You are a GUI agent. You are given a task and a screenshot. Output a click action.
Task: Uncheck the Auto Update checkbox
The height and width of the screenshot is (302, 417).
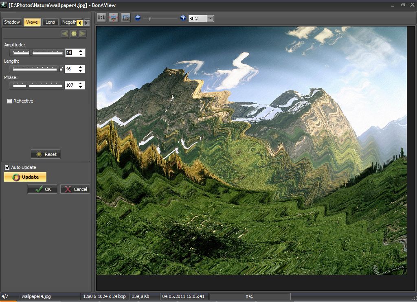point(7,167)
